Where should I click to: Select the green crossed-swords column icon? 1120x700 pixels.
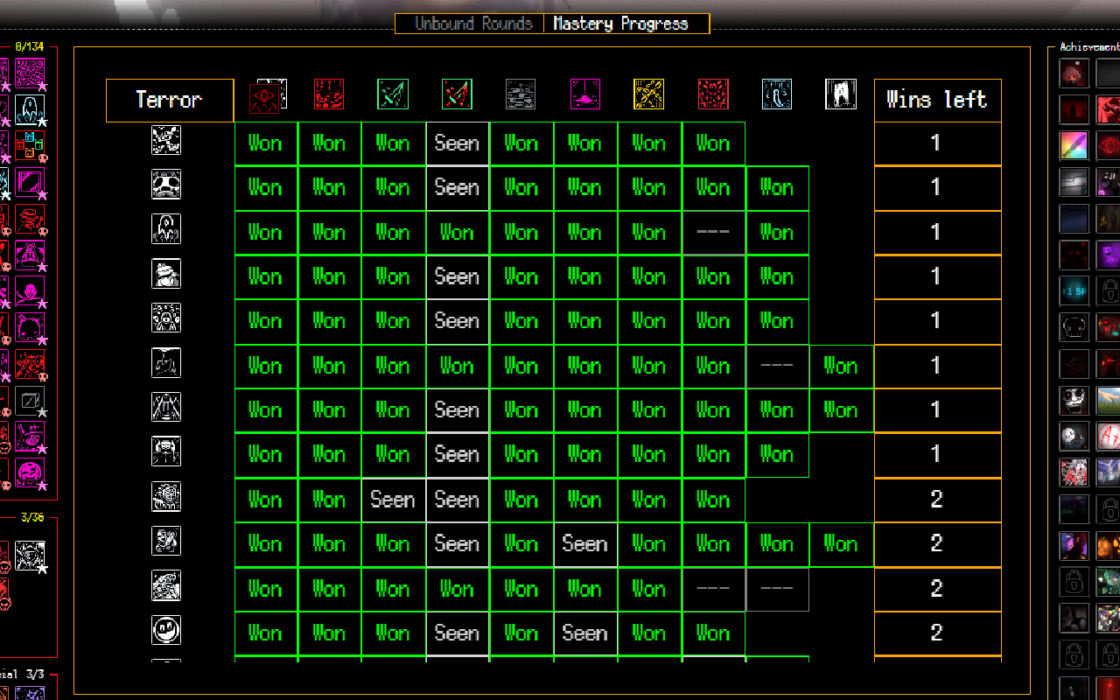click(393, 94)
